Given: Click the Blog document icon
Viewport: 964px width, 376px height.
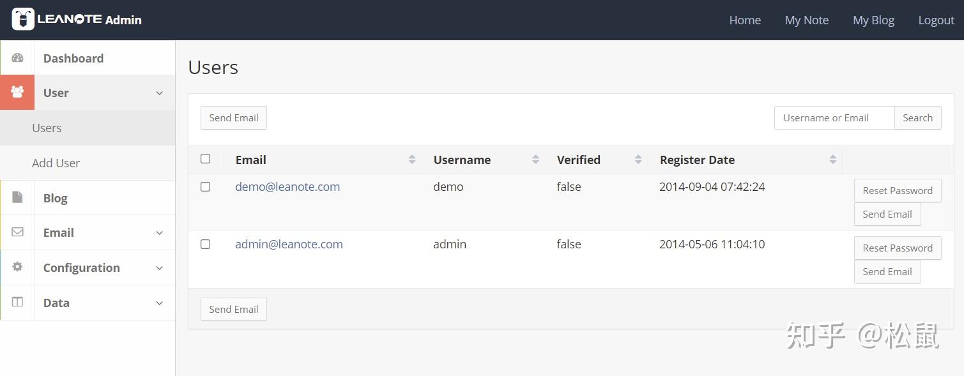Looking at the screenshot, I should pyautogui.click(x=17, y=198).
